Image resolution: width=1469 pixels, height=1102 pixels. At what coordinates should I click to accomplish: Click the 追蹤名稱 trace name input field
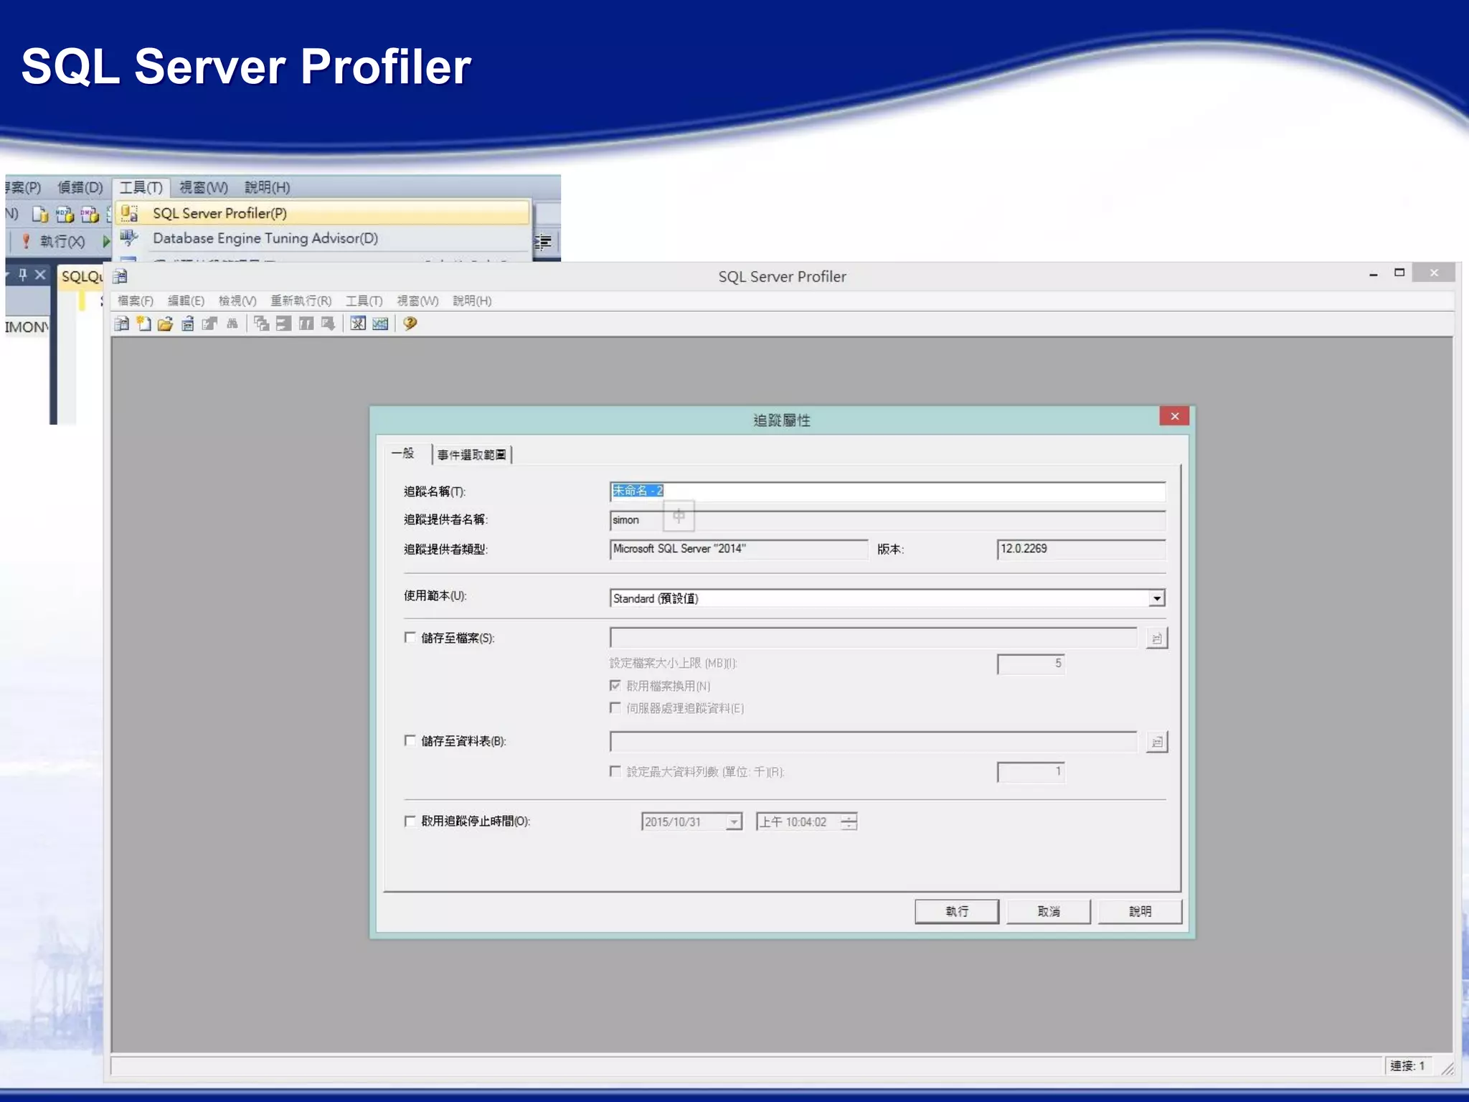tap(887, 491)
